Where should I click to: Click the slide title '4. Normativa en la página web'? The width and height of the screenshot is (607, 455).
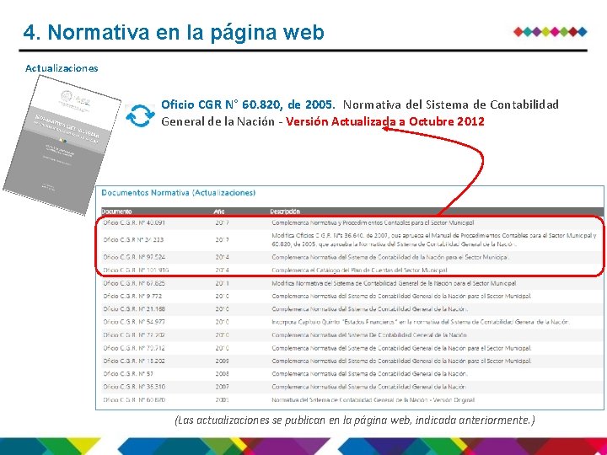[x=174, y=32]
